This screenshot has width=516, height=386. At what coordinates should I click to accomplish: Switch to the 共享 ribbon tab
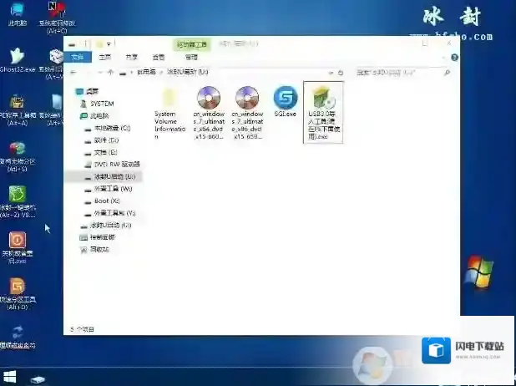click(x=132, y=58)
